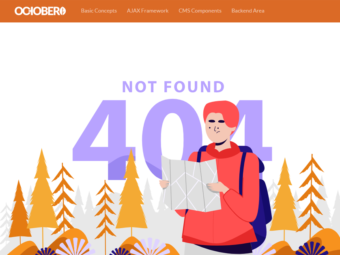Open the CMS Components link
The height and width of the screenshot is (255, 340).
point(200,11)
